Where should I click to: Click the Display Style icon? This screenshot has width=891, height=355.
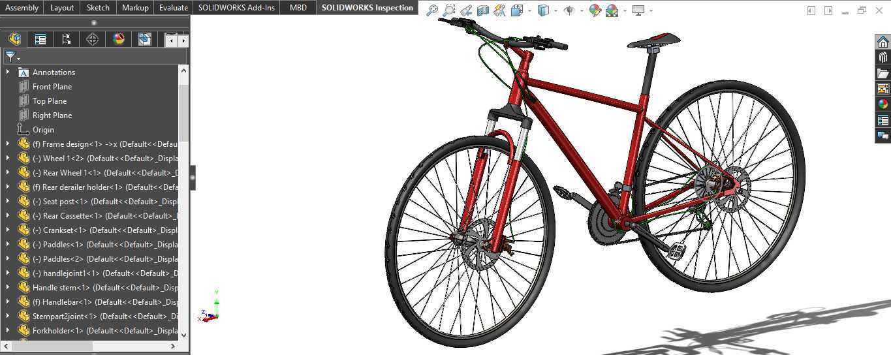tap(543, 10)
